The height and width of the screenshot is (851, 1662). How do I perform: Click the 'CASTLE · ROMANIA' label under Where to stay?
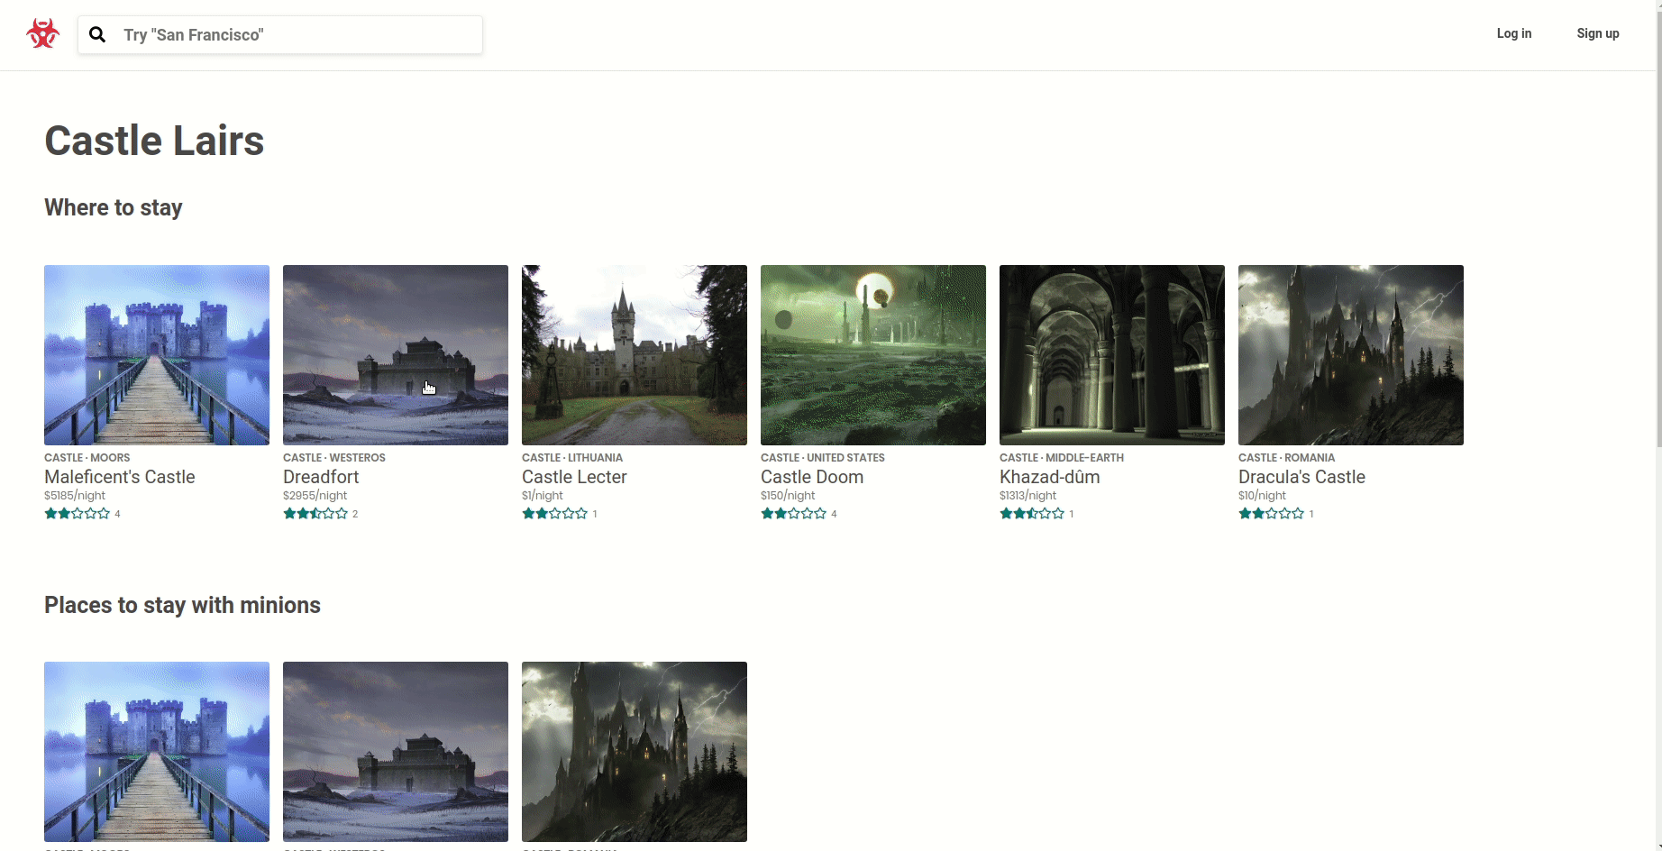point(1287,458)
